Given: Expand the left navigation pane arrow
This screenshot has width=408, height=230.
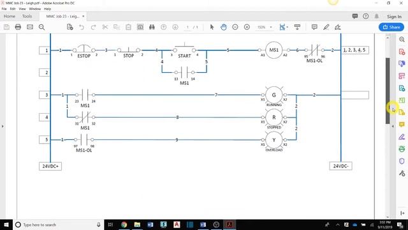Looking at the screenshot, I should tap(3, 126).
